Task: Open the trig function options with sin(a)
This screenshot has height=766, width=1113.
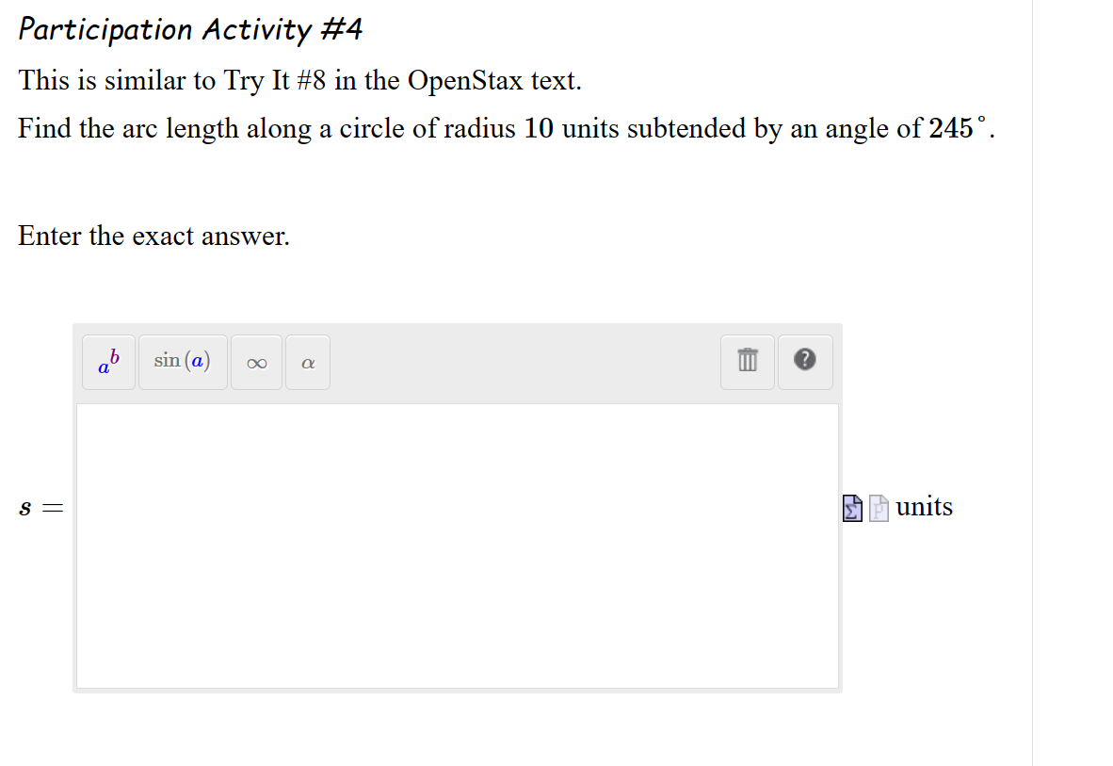Action: click(x=183, y=362)
